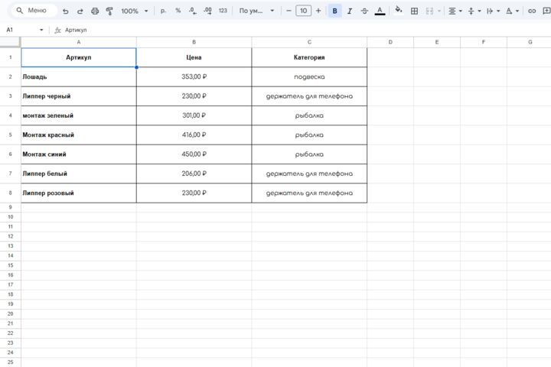Select the Липпер розовый cell
551x367 pixels.
pyautogui.click(x=79, y=193)
